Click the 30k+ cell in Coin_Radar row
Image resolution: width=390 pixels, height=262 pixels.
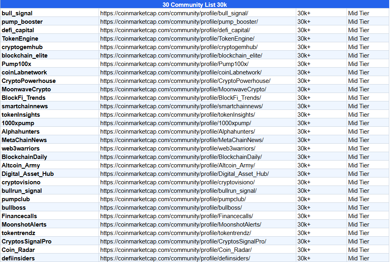point(321,250)
